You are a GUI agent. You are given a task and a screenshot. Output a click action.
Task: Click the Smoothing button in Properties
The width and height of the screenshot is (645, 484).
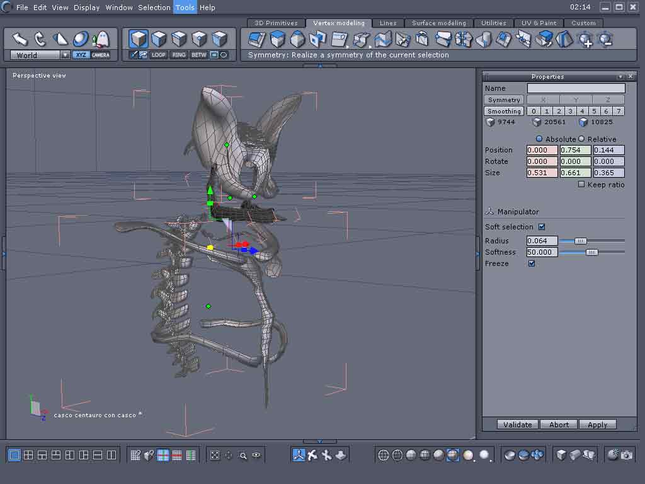click(x=504, y=111)
